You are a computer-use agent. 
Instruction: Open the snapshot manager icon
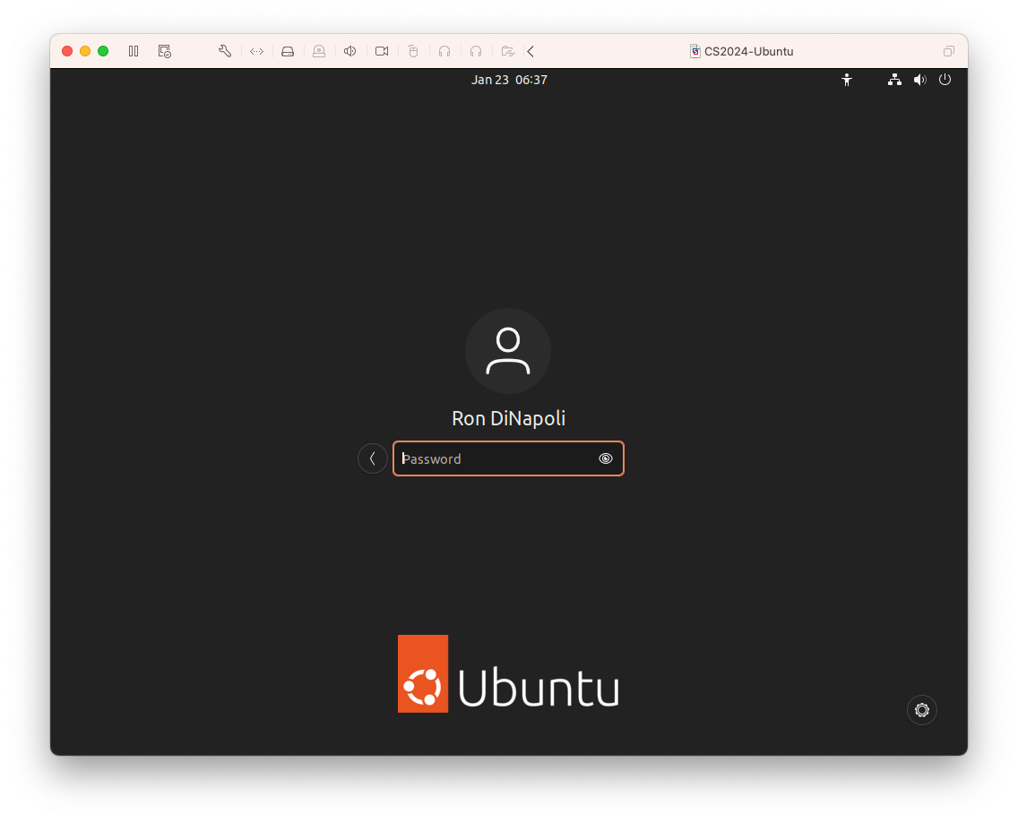[x=165, y=51]
